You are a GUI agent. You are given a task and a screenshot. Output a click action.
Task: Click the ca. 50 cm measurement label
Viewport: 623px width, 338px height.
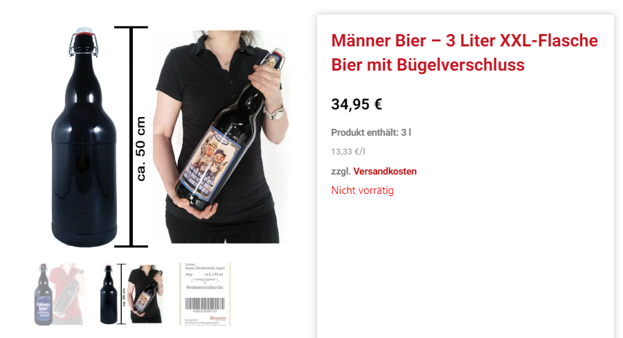141,149
